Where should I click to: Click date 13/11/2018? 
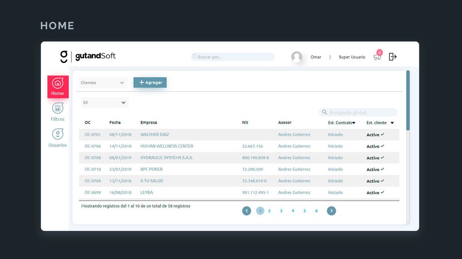120,181
